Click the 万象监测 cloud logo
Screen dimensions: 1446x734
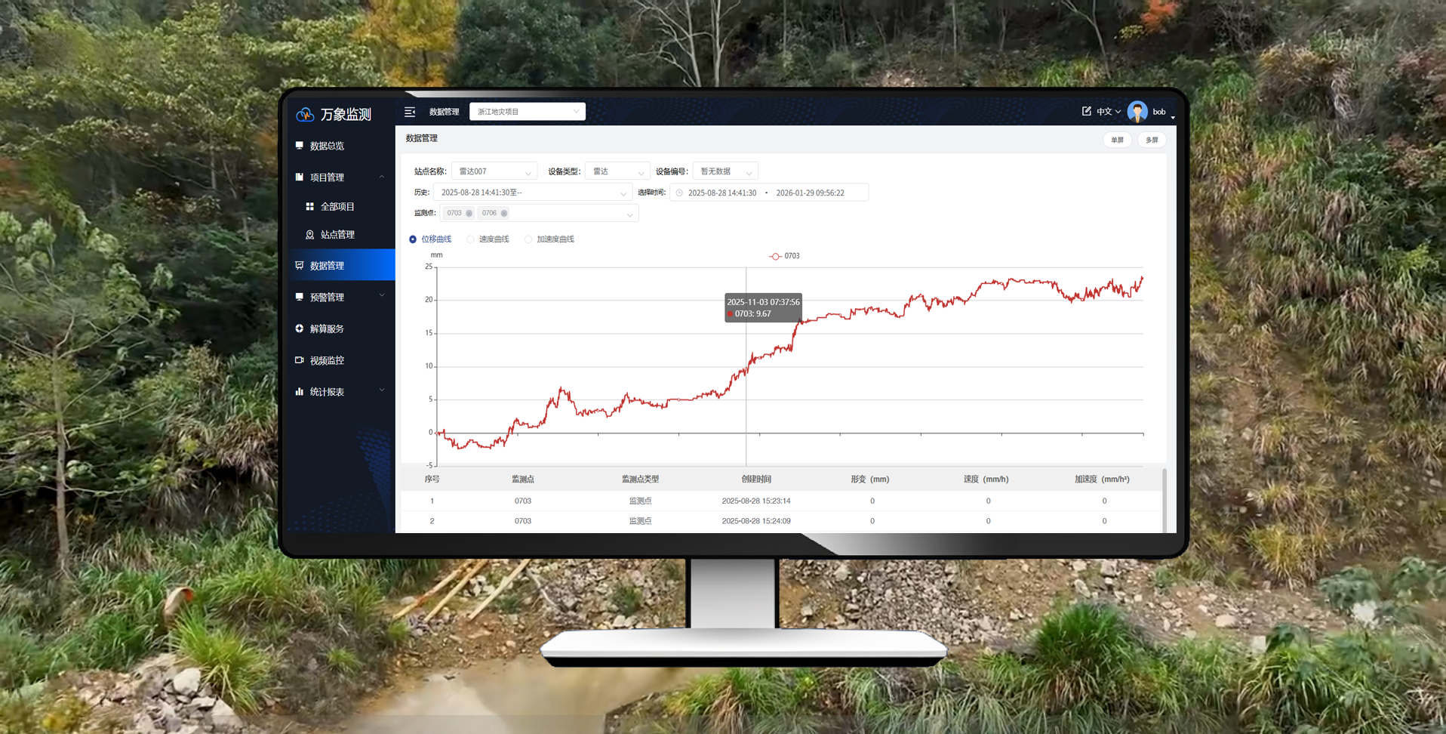tap(305, 114)
